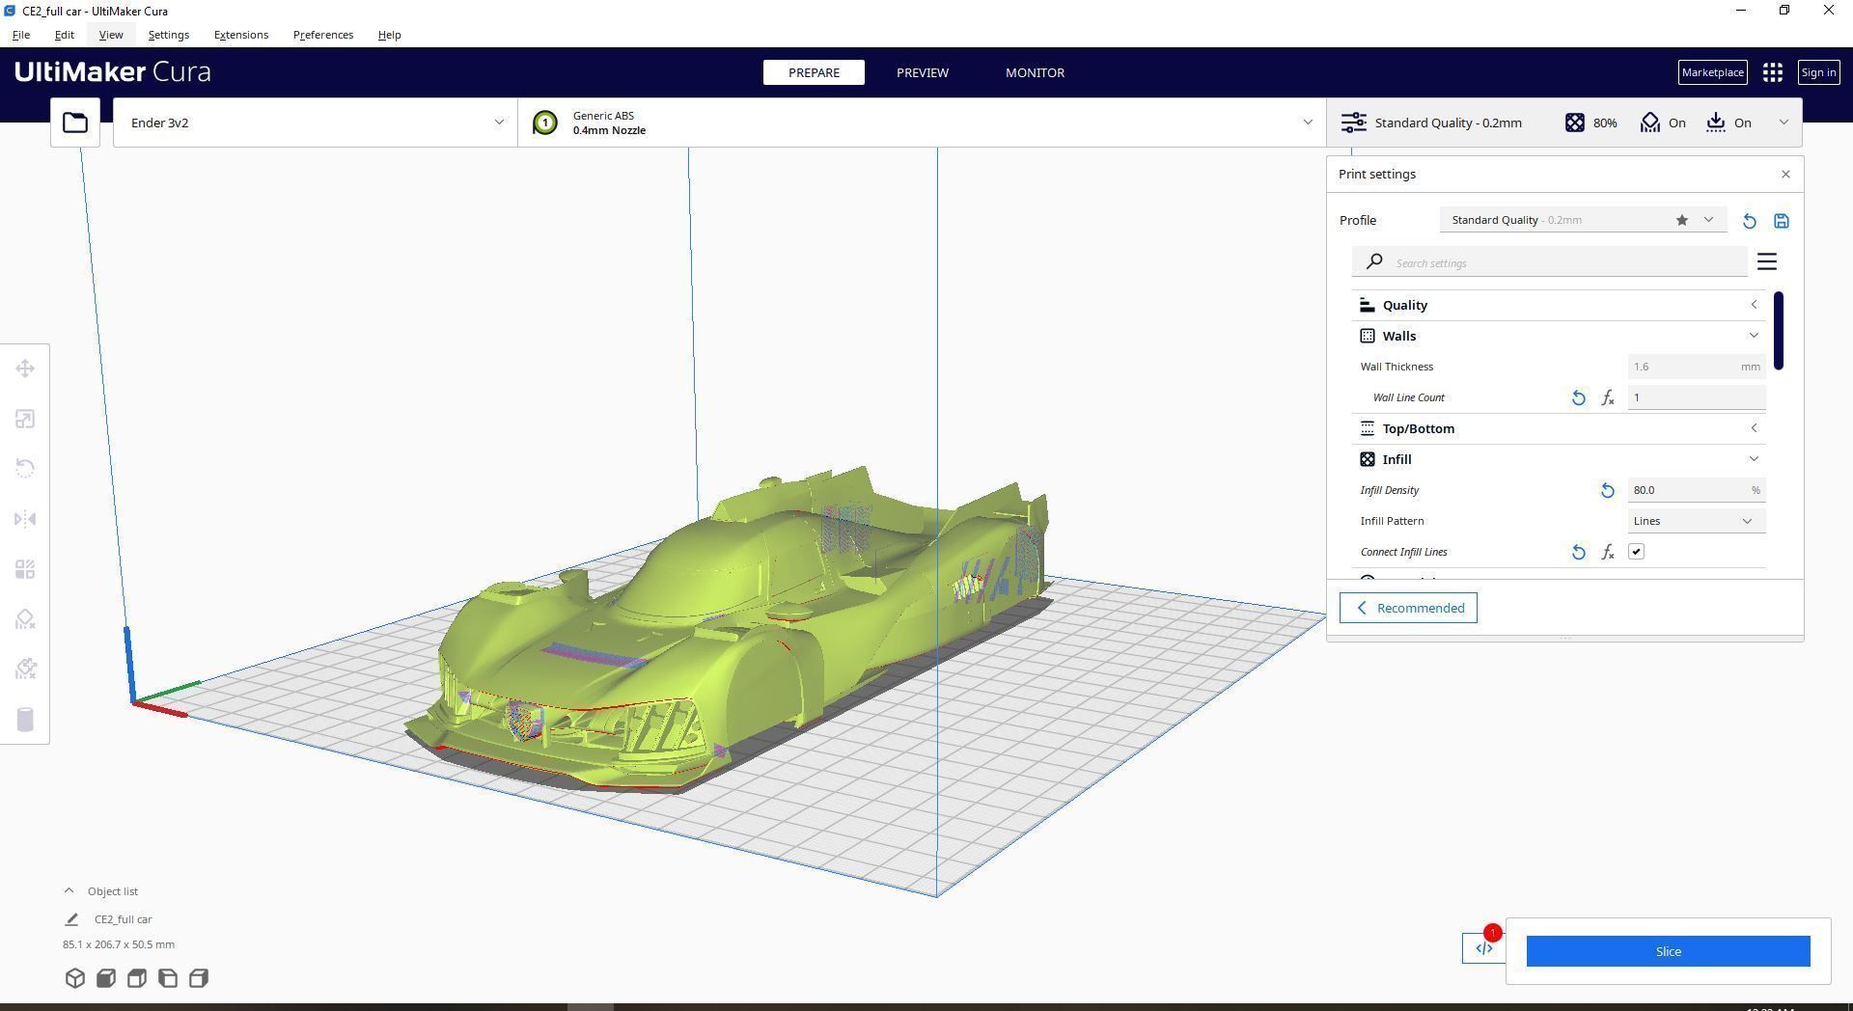This screenshot has height=1011, width=1853.
Task: Open the Edit menu
Action: coord(64,35)
